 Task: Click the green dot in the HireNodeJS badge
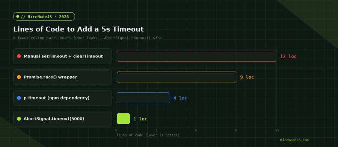point(18,16)
